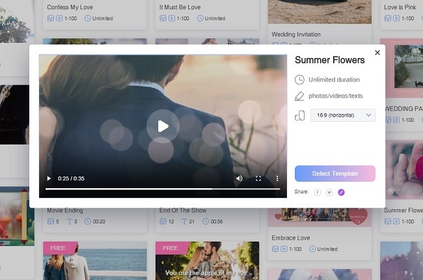Play the video with the center play button
The height and width of the screenshot is (280, 423).
(163, 126)
